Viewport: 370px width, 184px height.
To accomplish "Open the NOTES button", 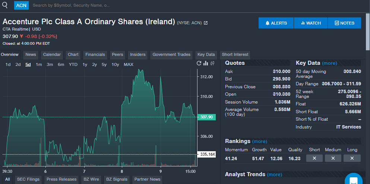I will click(345, 23).
